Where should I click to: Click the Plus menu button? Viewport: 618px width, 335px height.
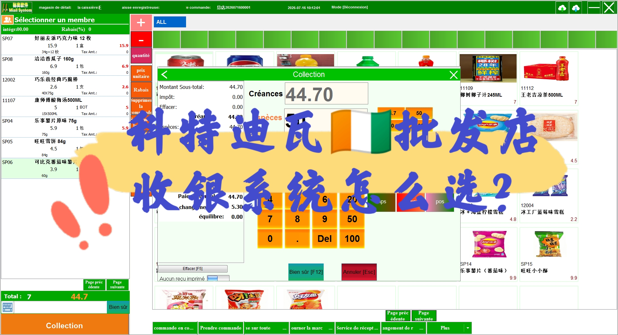pos(445,328)
